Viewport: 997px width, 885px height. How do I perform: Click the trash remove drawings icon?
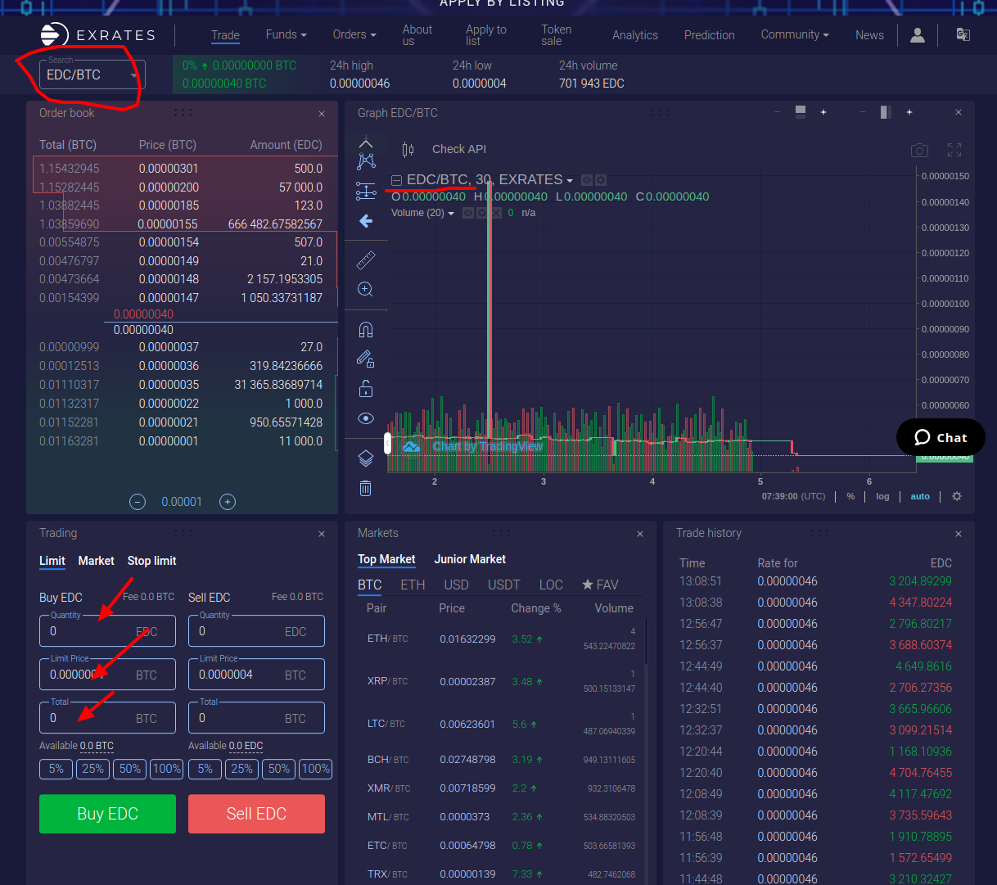(x=366, y=488)
